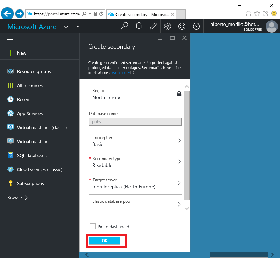
Task: Check the Pin to dashboard checkbox
Action: [x=92, y=226]
